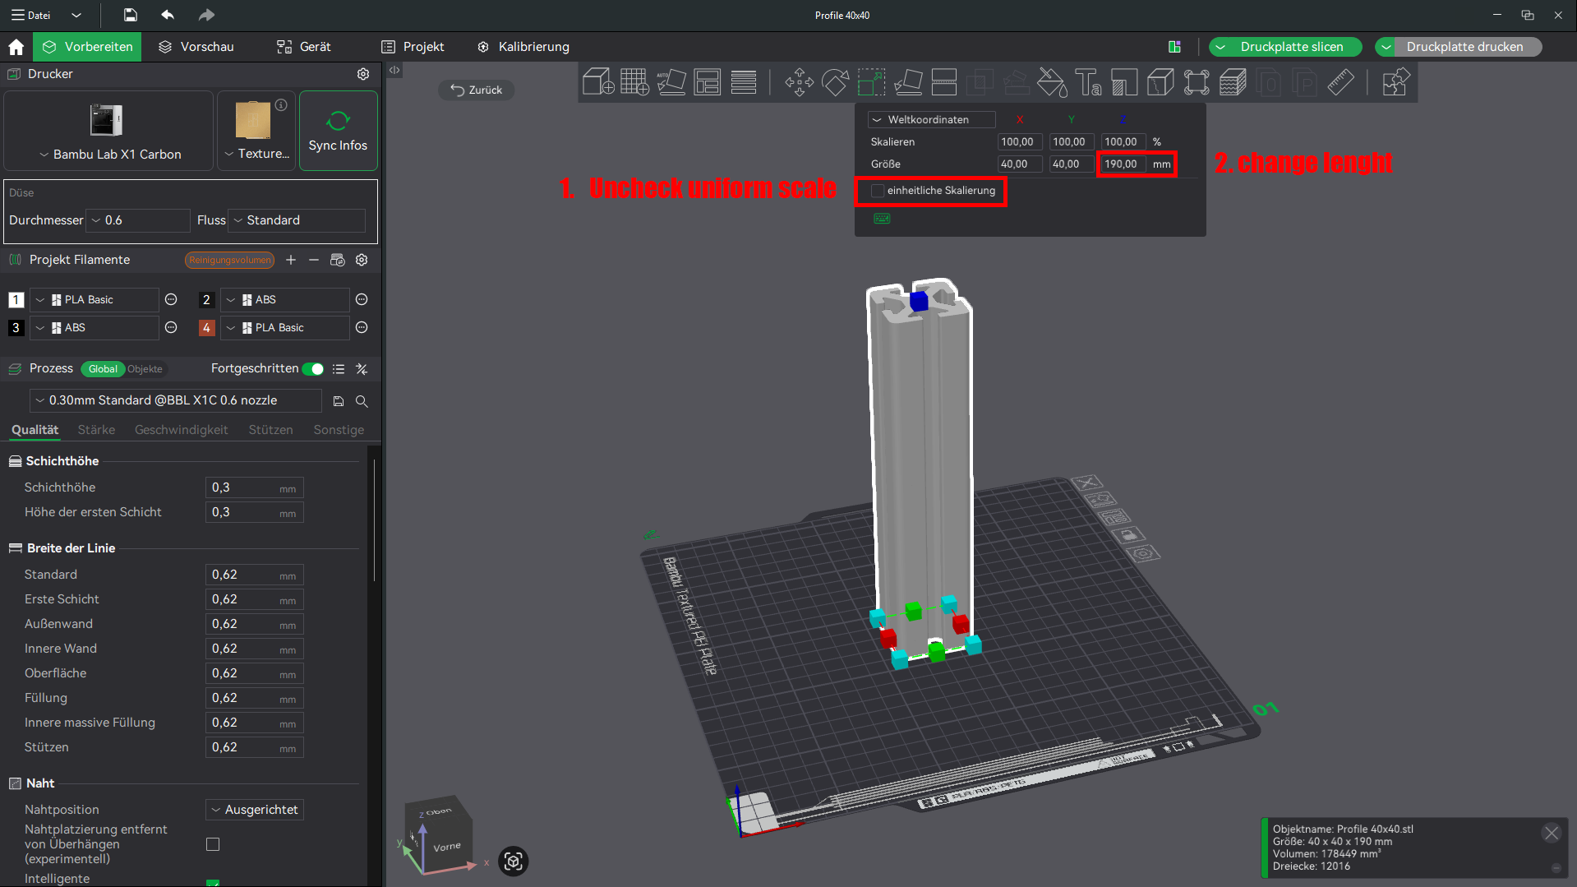Switch process scope to Global
Viewport: 1577px width, 887px height.
[x=103, y=369]
